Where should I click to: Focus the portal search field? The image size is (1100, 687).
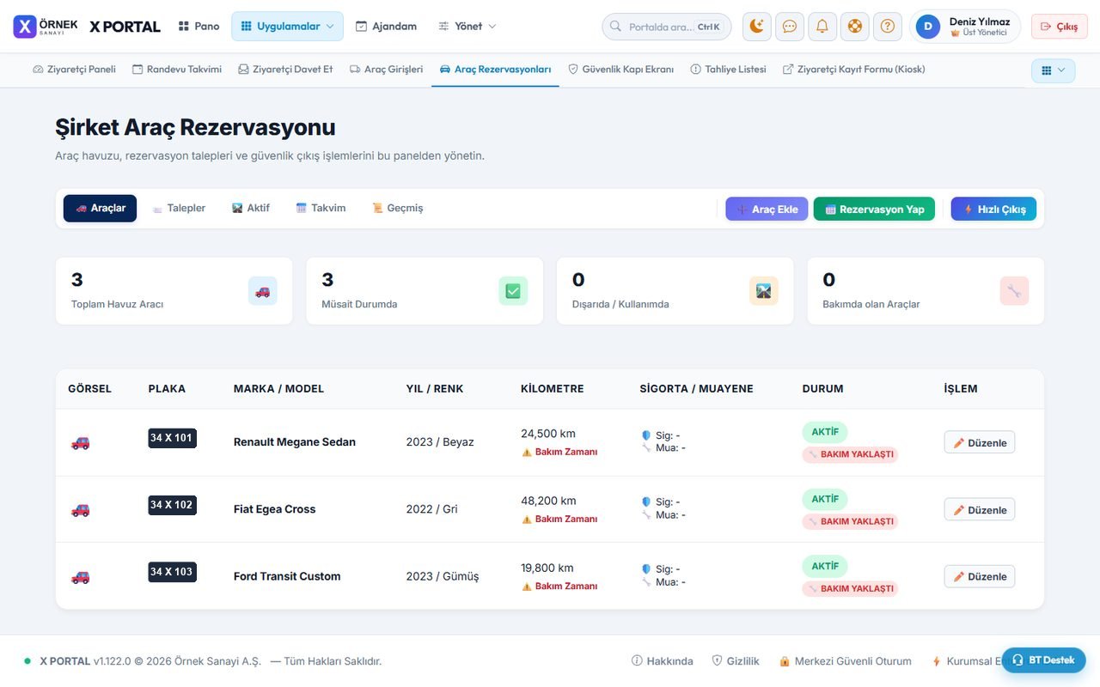pyautogui.click(x=667, y=27)
